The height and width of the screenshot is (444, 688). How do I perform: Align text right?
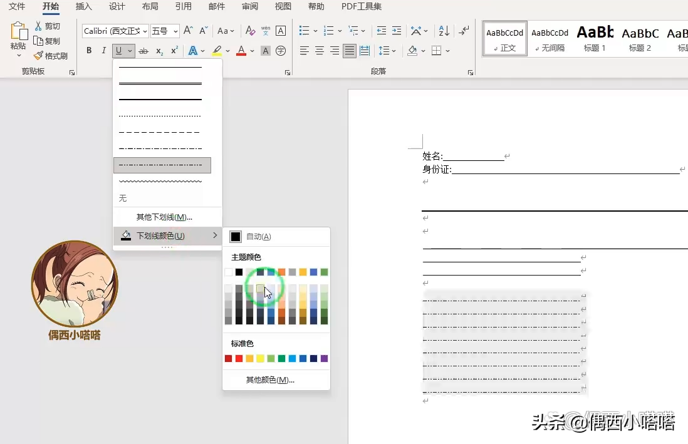pos(335,51)
